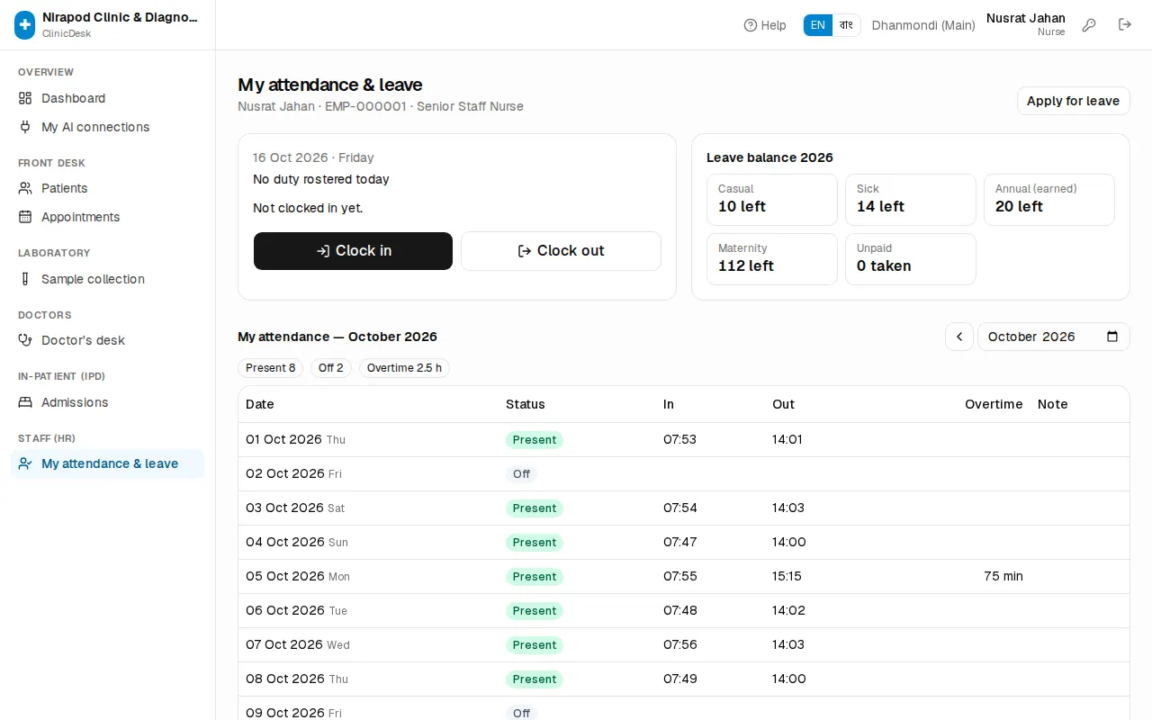Switch language to EN
Screen dimensions: 1152x720
click(x=818, y=25)
